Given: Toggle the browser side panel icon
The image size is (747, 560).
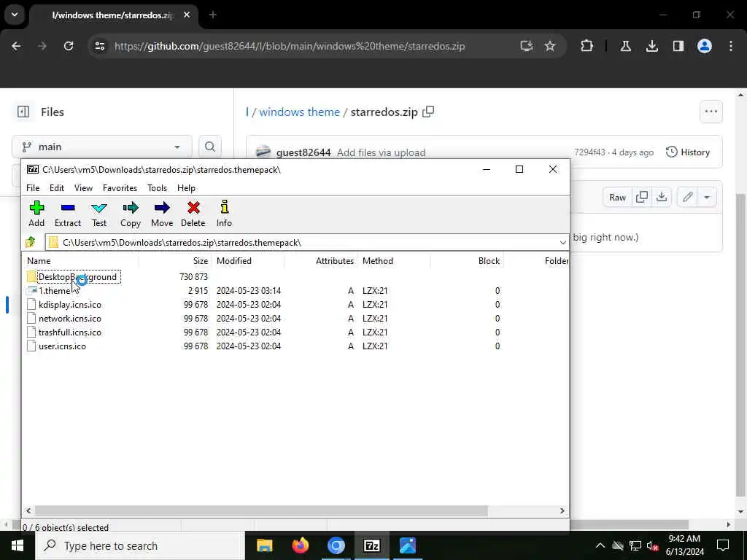Looking at the screenshot, I should (x=678, y=46).
